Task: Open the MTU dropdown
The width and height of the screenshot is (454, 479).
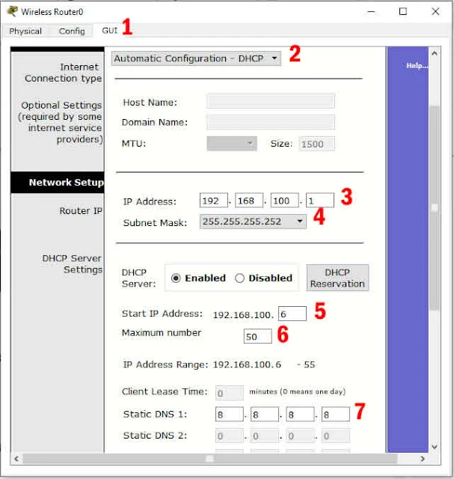Action: click(232, 144)
